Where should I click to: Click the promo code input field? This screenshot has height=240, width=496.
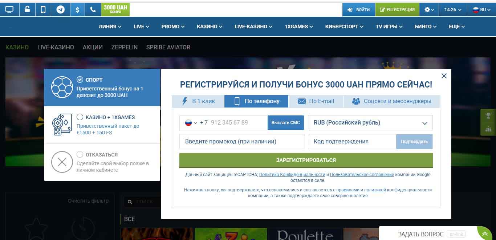point(242,142)
